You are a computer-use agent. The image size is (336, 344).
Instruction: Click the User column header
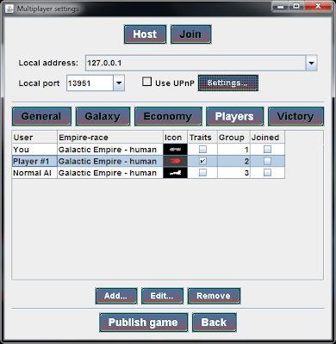coord(34,138)
